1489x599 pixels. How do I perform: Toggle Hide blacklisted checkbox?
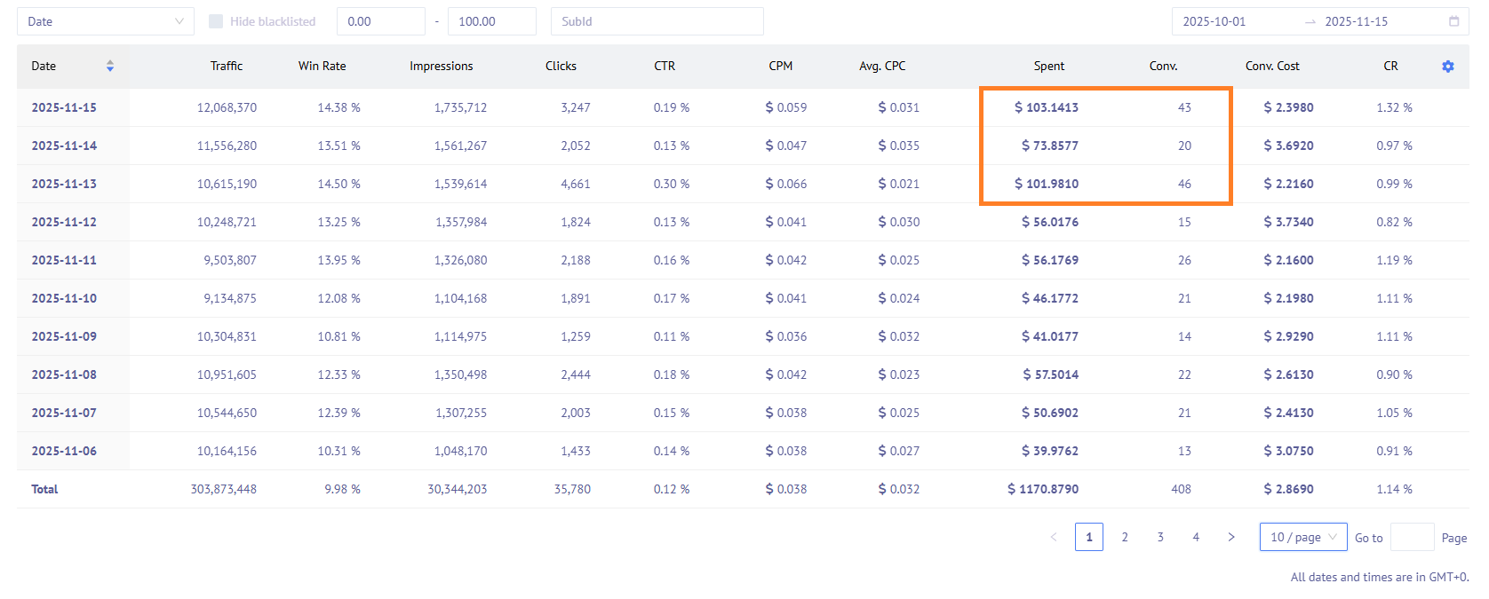[216, 21]
